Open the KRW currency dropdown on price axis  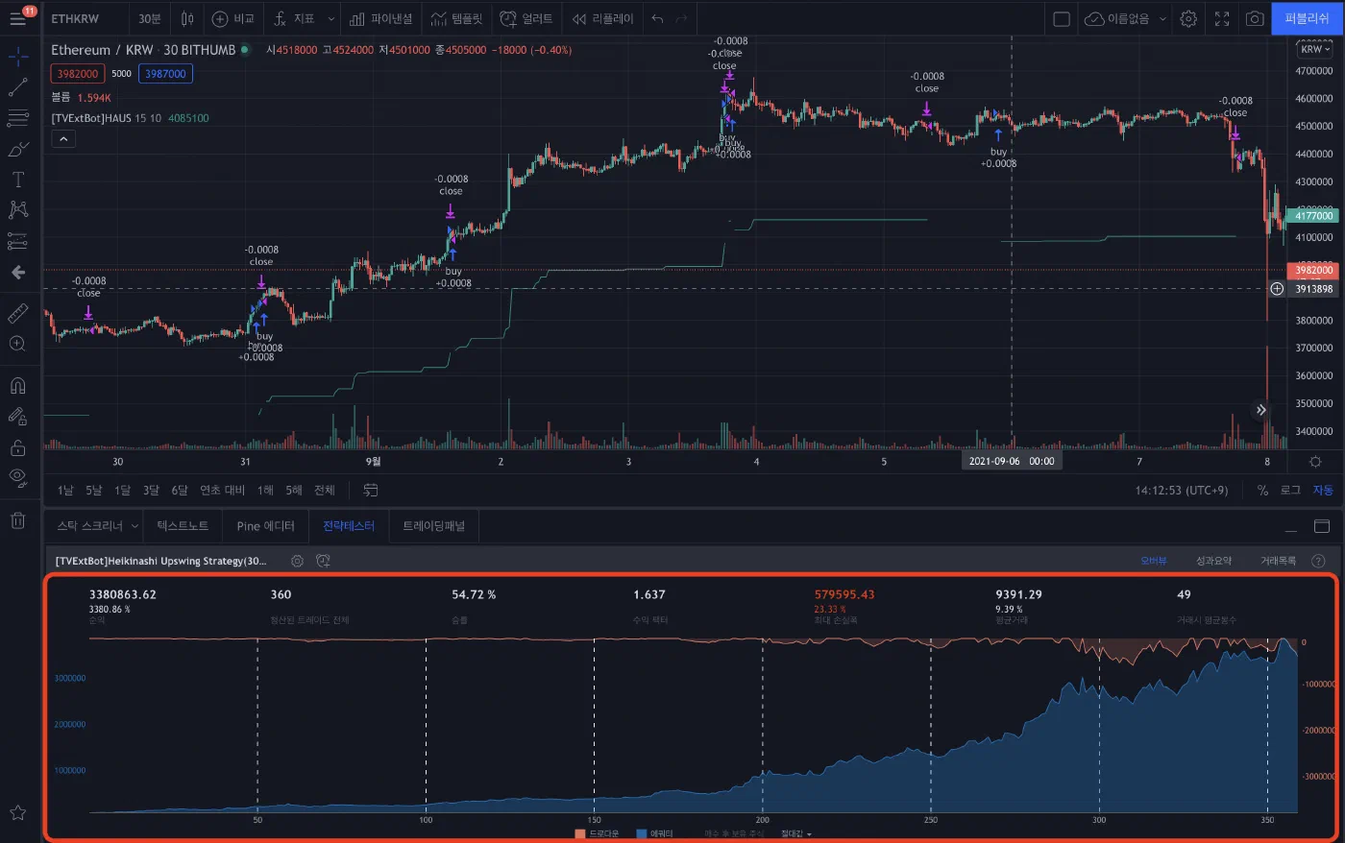1314,49
